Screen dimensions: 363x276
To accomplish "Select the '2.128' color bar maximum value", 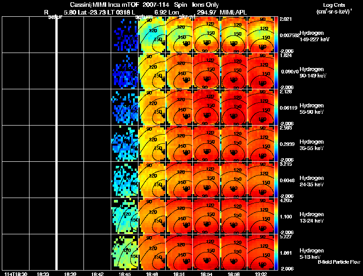I will (x=286, y=92).
